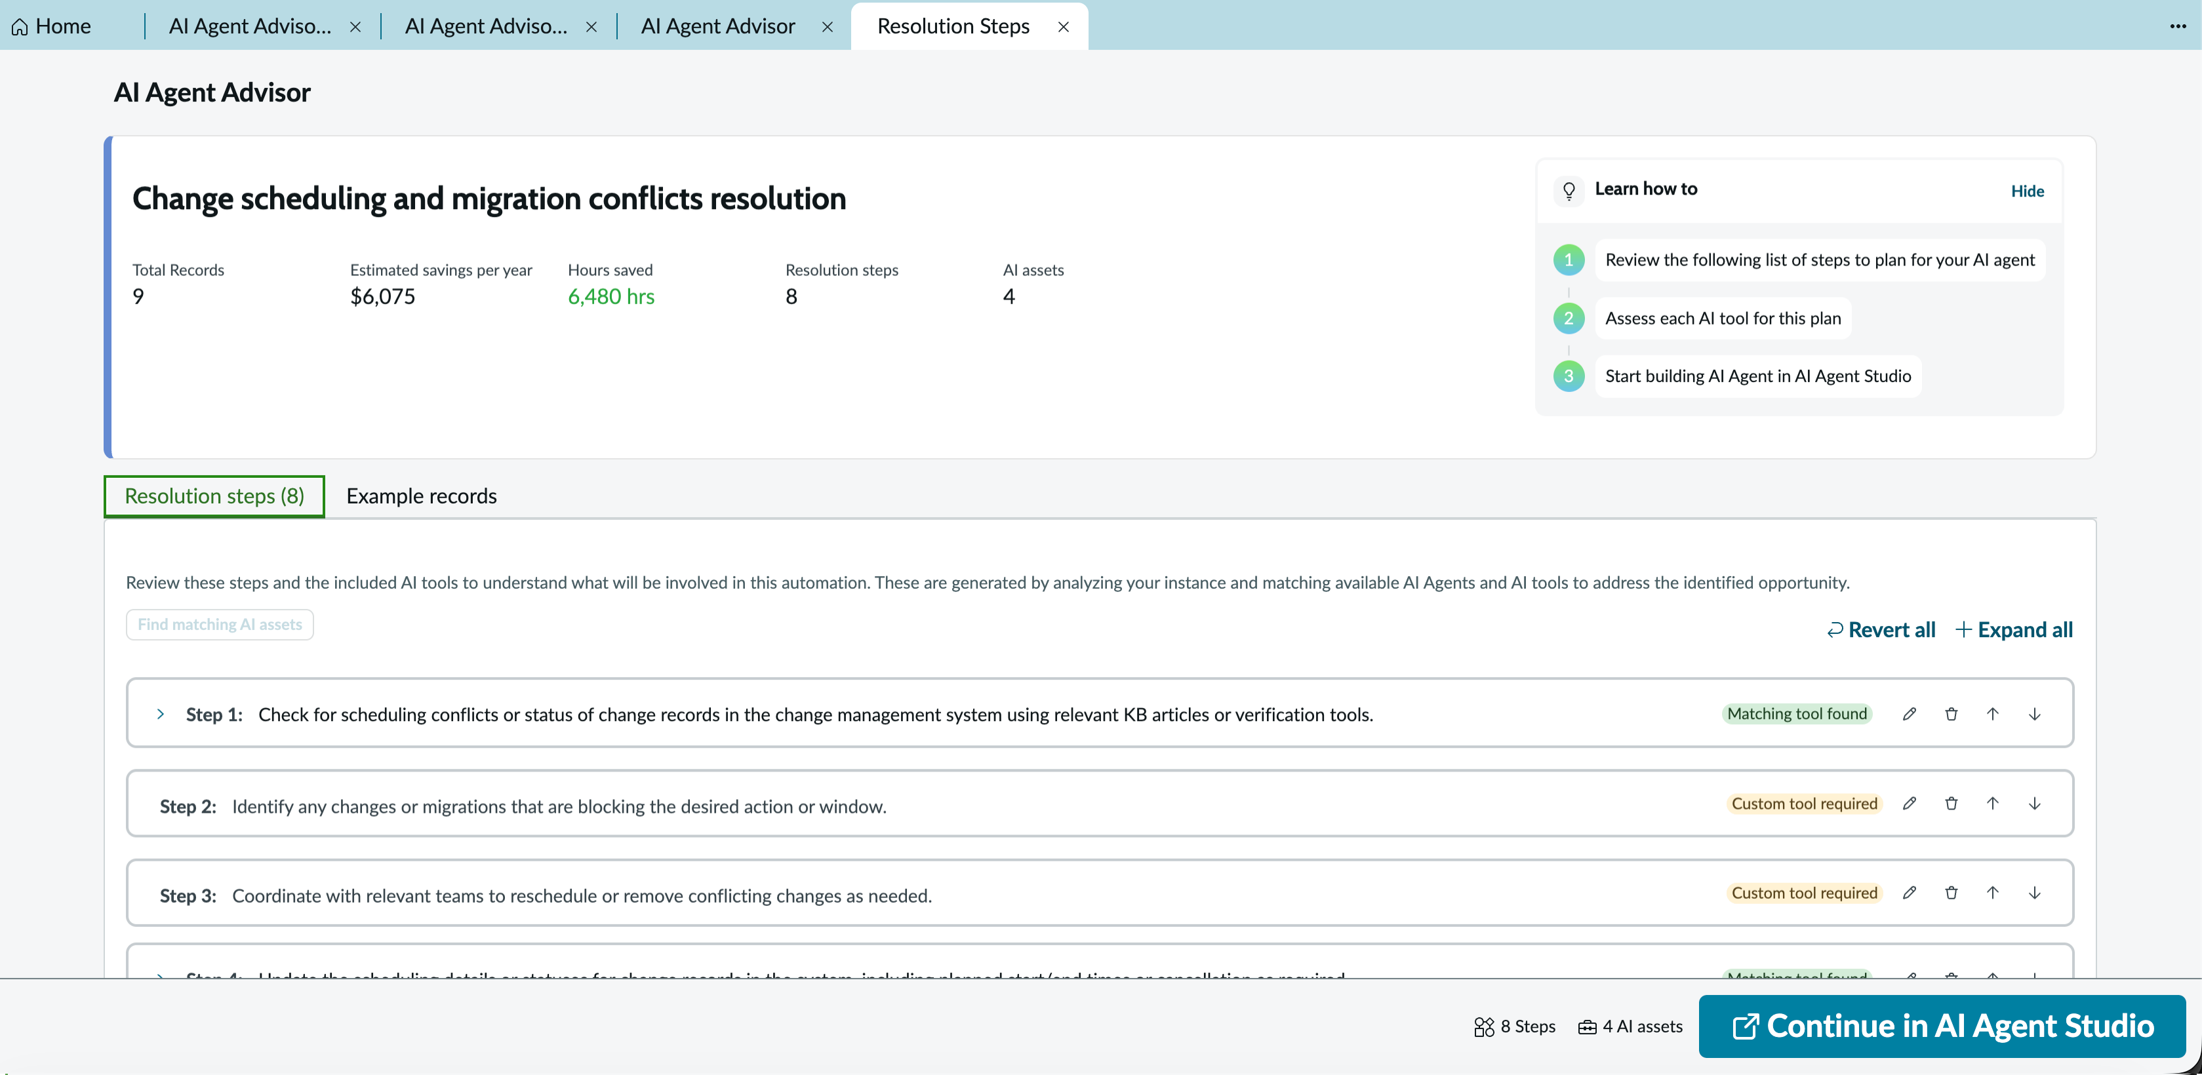Select the Resolution Steps tab

953,26
